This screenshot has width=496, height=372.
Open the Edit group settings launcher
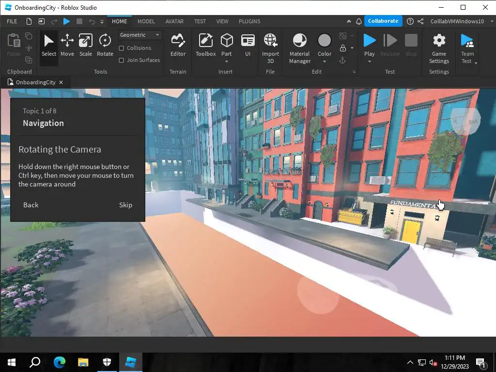coord(354,72)
